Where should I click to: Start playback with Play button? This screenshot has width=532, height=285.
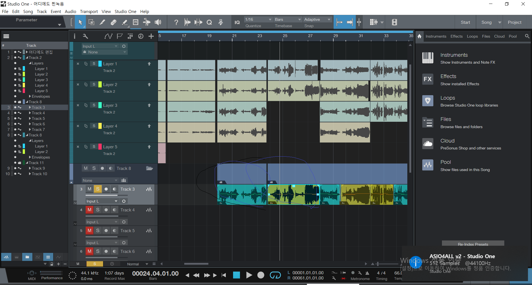pos(249,275)
